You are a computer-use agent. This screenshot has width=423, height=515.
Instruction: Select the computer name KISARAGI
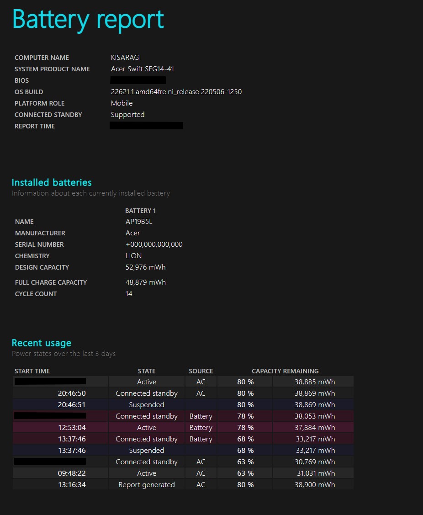pos(126,58)
